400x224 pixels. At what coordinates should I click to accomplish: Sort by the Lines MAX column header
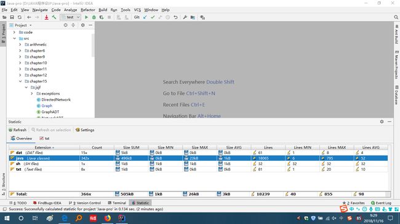click(337, 147)
